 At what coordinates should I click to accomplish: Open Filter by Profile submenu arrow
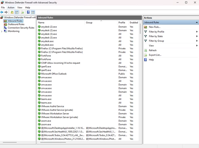click(197, 32)
